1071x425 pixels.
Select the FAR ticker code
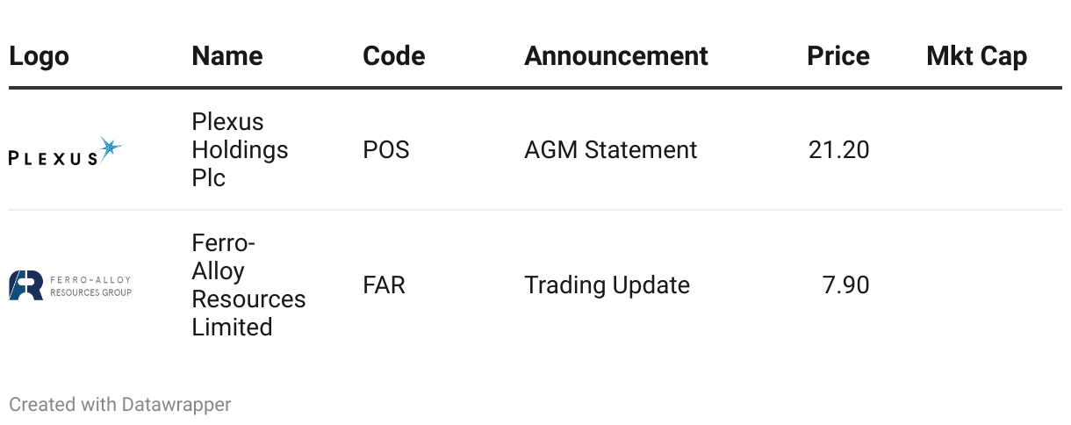pyautogui.click(x=384, y=285)
